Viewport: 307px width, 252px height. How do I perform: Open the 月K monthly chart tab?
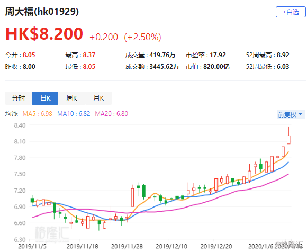(x=98, y=98)
